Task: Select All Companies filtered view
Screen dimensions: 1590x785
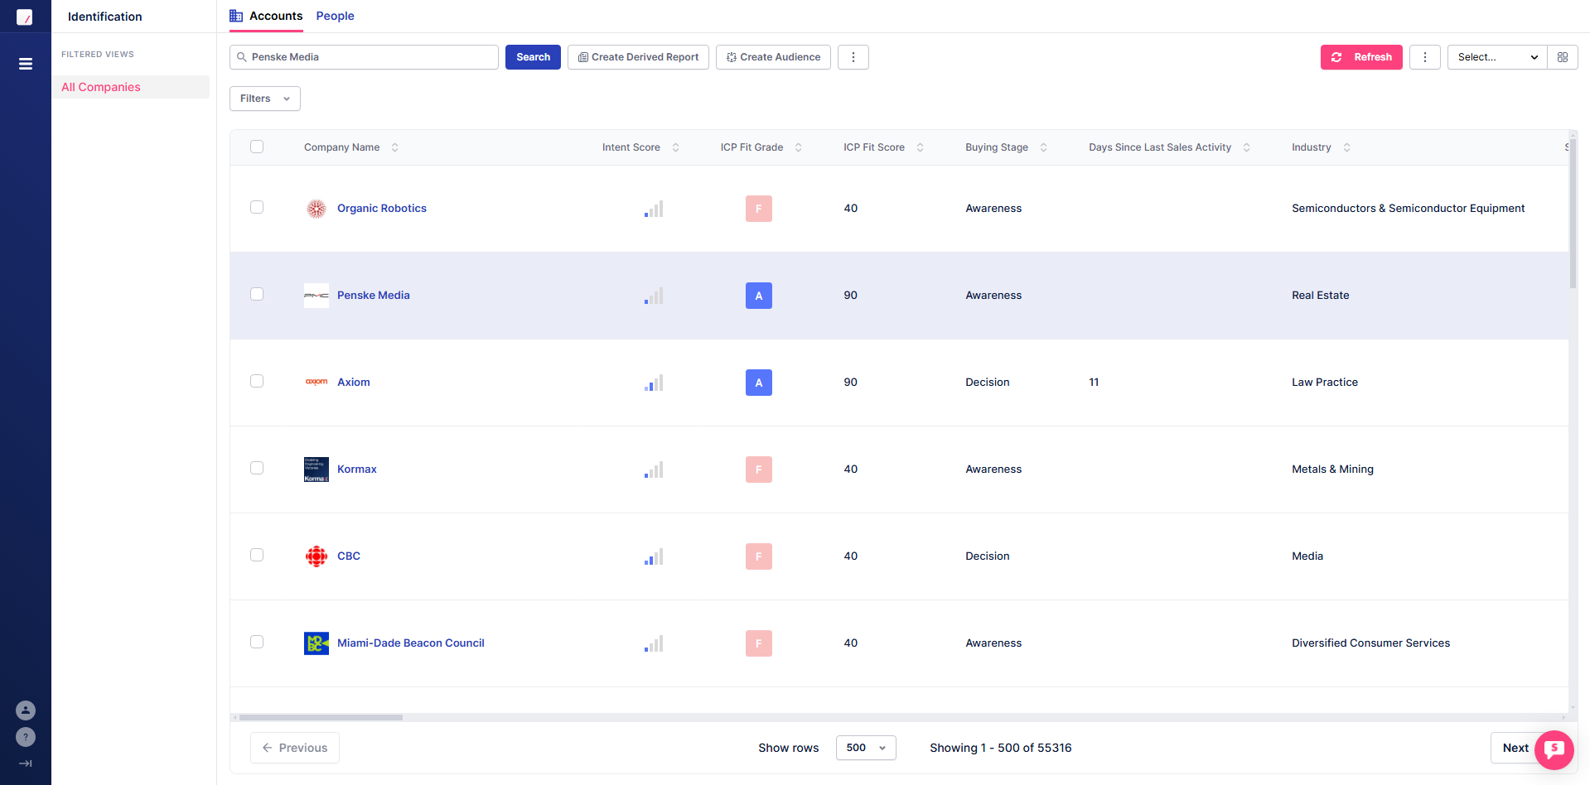Action: (131, 87)
